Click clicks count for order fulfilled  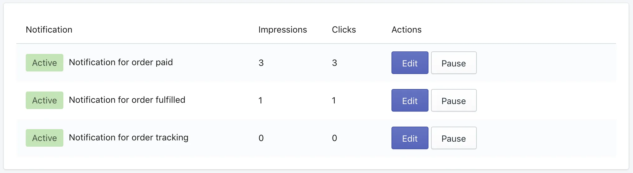[334, 101]
